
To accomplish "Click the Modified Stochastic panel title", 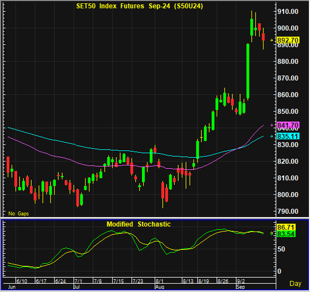I will (139, 224).
